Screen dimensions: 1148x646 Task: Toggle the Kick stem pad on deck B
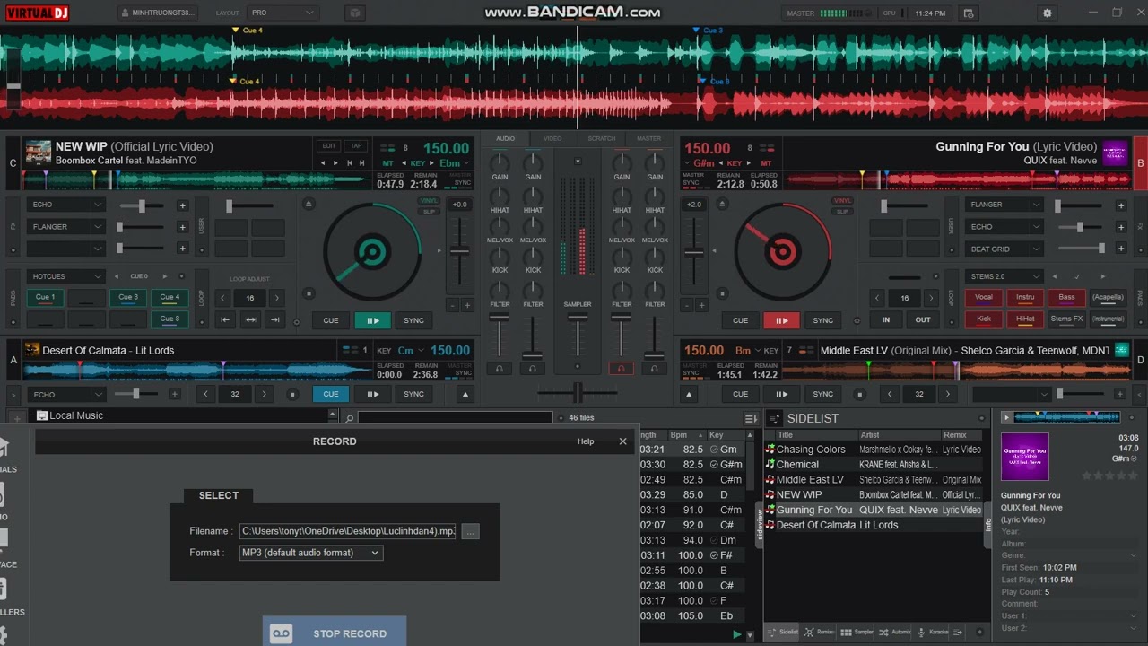(x=984, y=319)
